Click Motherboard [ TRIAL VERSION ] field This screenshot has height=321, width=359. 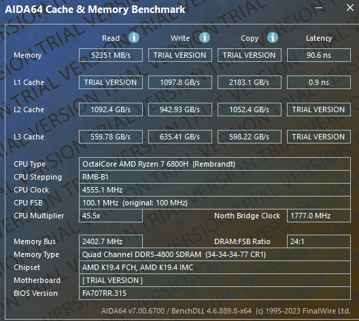point(215,280)
